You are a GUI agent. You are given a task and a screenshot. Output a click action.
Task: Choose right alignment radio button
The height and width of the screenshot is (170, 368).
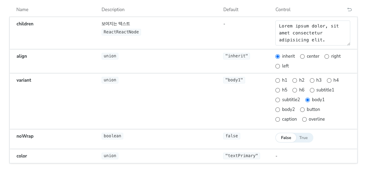[327, 56]
